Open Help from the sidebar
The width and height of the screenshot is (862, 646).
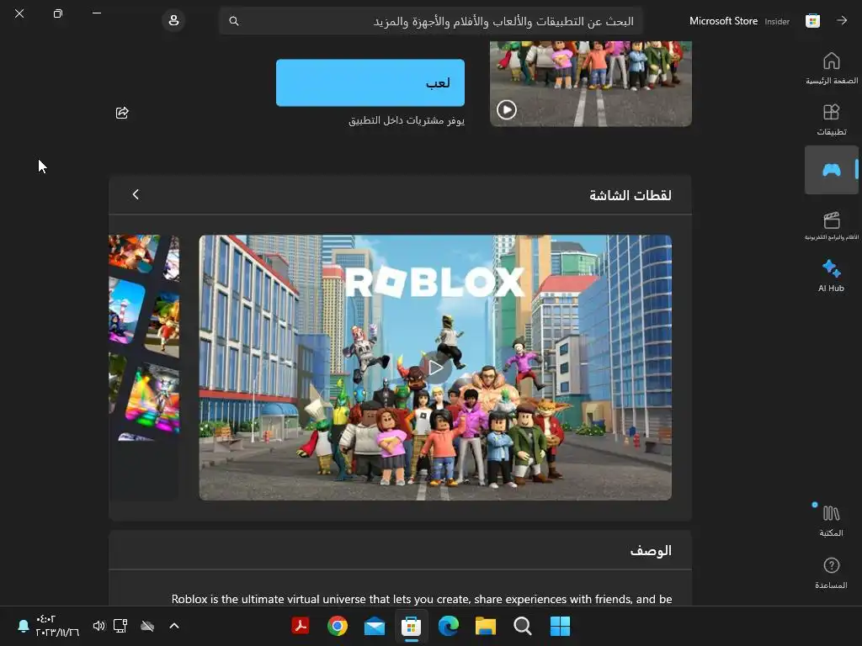[831, 572]
